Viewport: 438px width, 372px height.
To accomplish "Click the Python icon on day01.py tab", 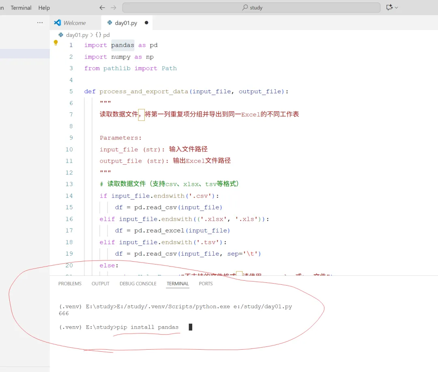I will click(x=110, y=23).
